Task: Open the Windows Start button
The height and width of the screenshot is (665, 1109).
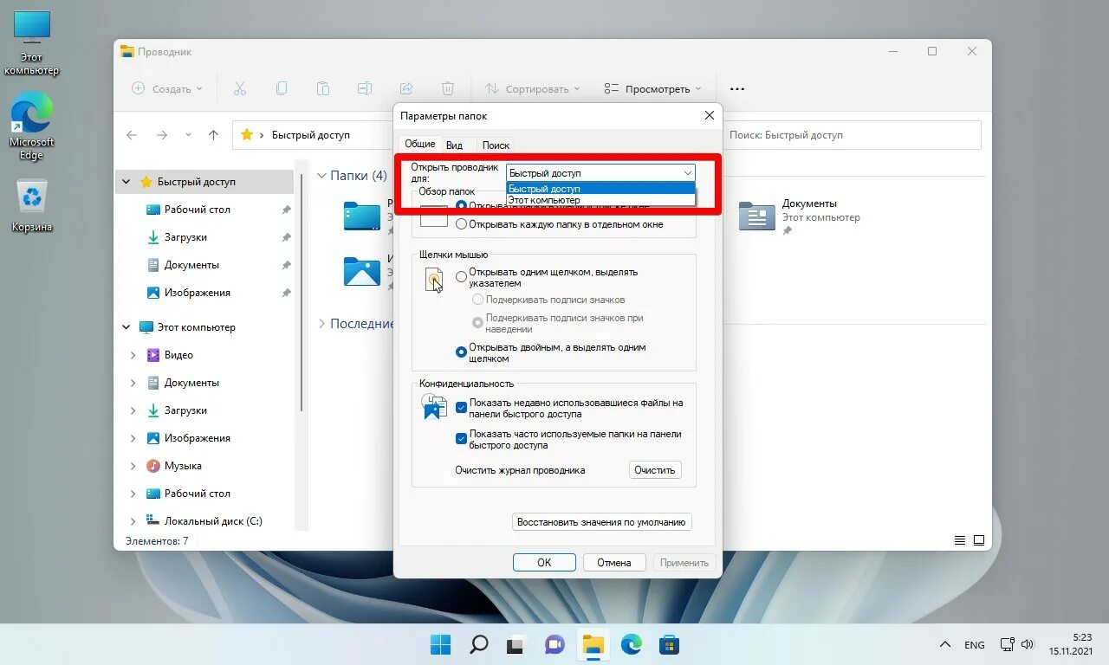Action: 441,644
